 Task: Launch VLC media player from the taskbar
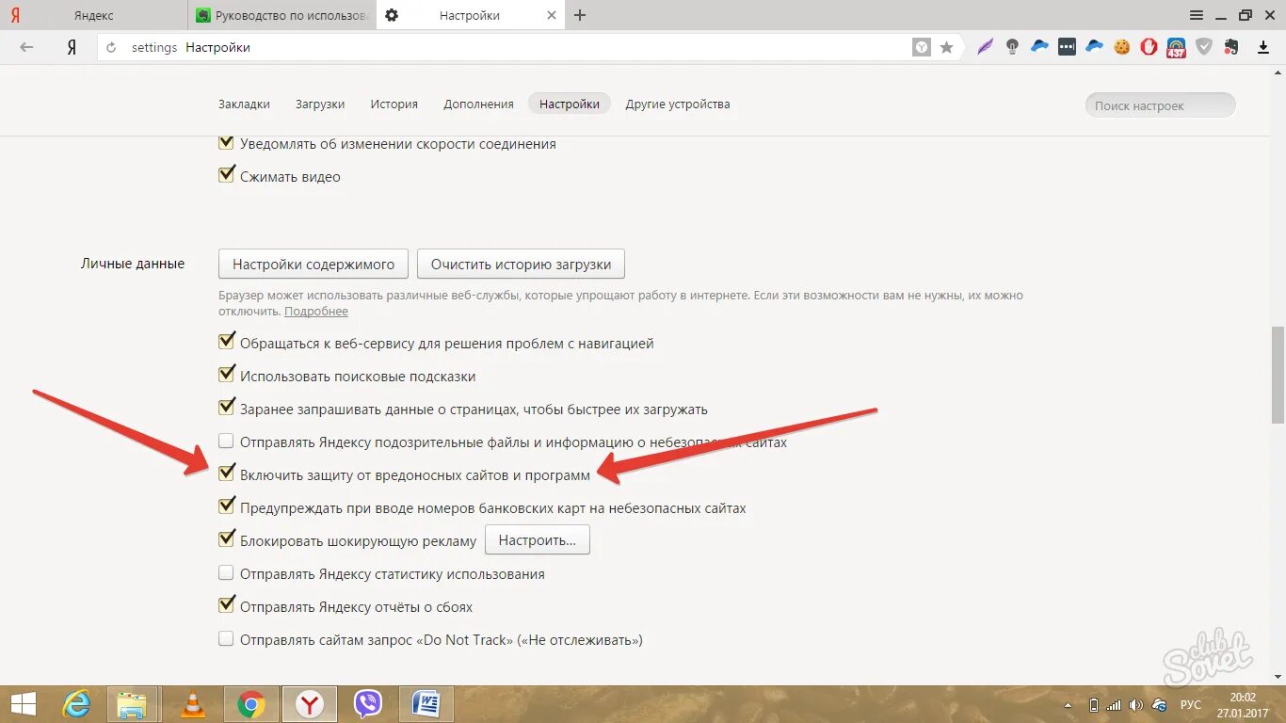click(192, 703)
